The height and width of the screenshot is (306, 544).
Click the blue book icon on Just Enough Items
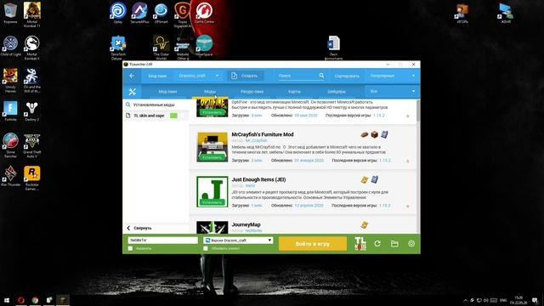pyautogui.click(x=374, y=179)
